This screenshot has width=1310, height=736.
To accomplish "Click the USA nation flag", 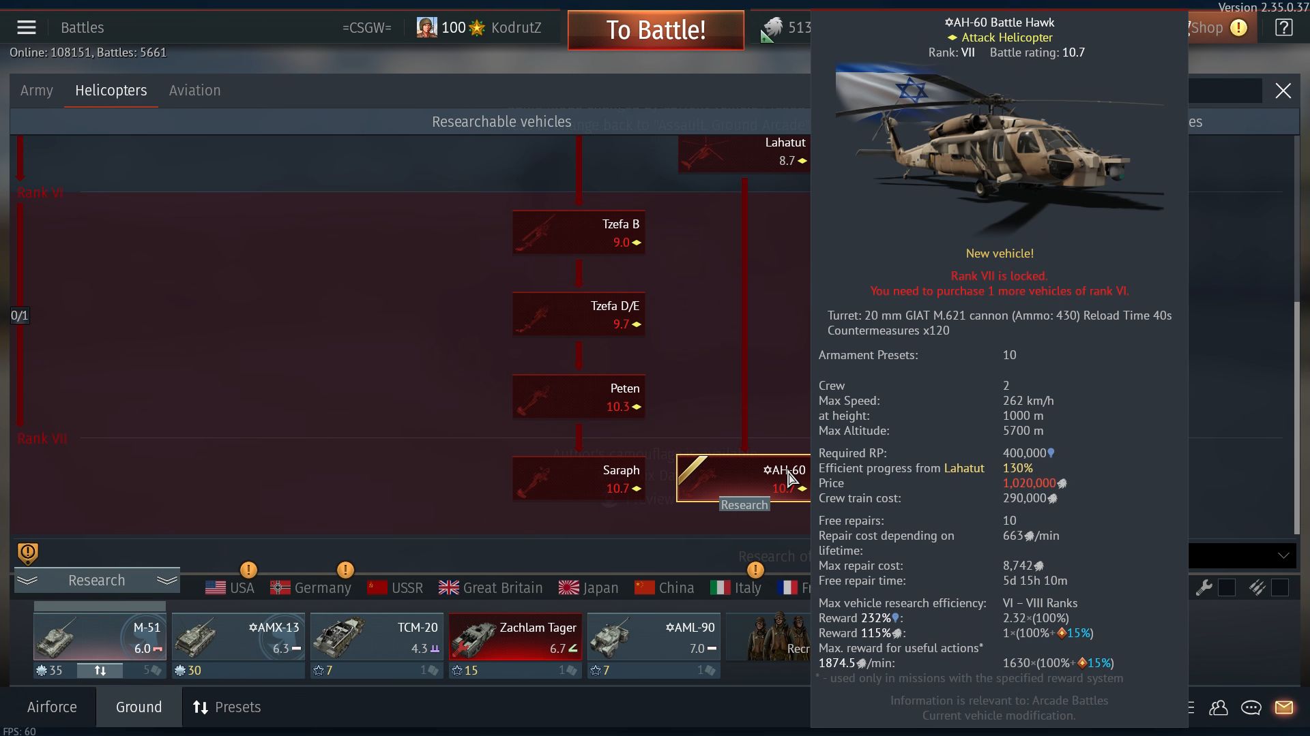I will (x=230, y=588).
